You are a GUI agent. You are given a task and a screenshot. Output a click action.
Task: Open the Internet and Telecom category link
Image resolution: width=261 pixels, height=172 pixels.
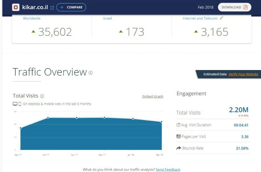tap(200, 18)
